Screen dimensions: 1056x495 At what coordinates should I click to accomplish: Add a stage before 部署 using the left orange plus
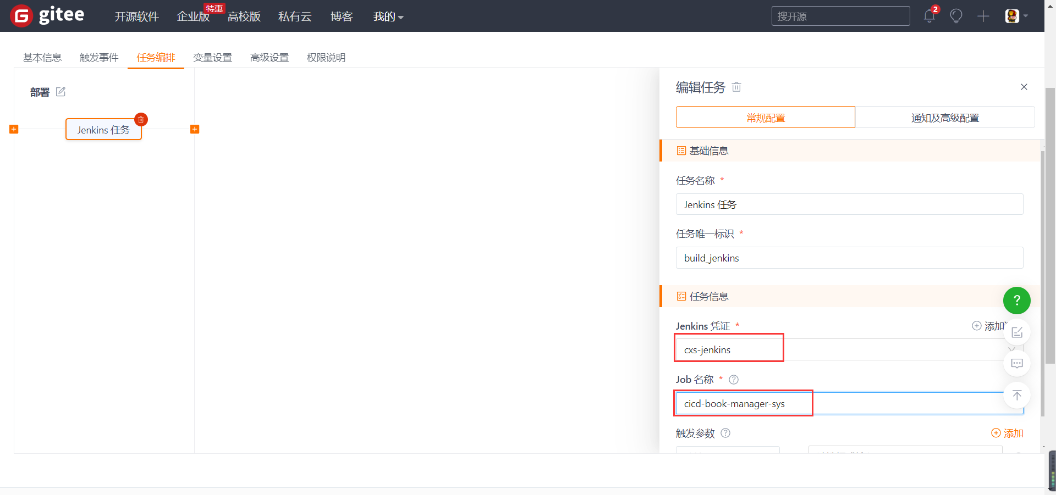(14, 129)
